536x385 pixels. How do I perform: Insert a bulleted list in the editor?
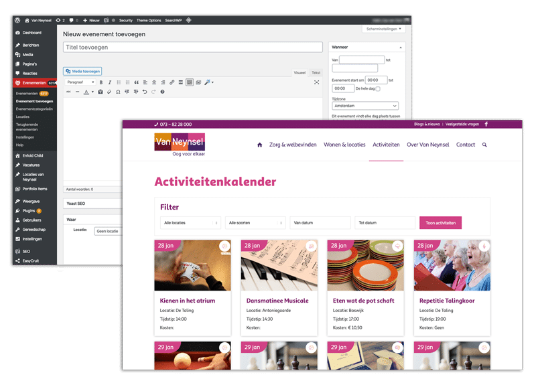pyautogui.click(x=119, y=82)
